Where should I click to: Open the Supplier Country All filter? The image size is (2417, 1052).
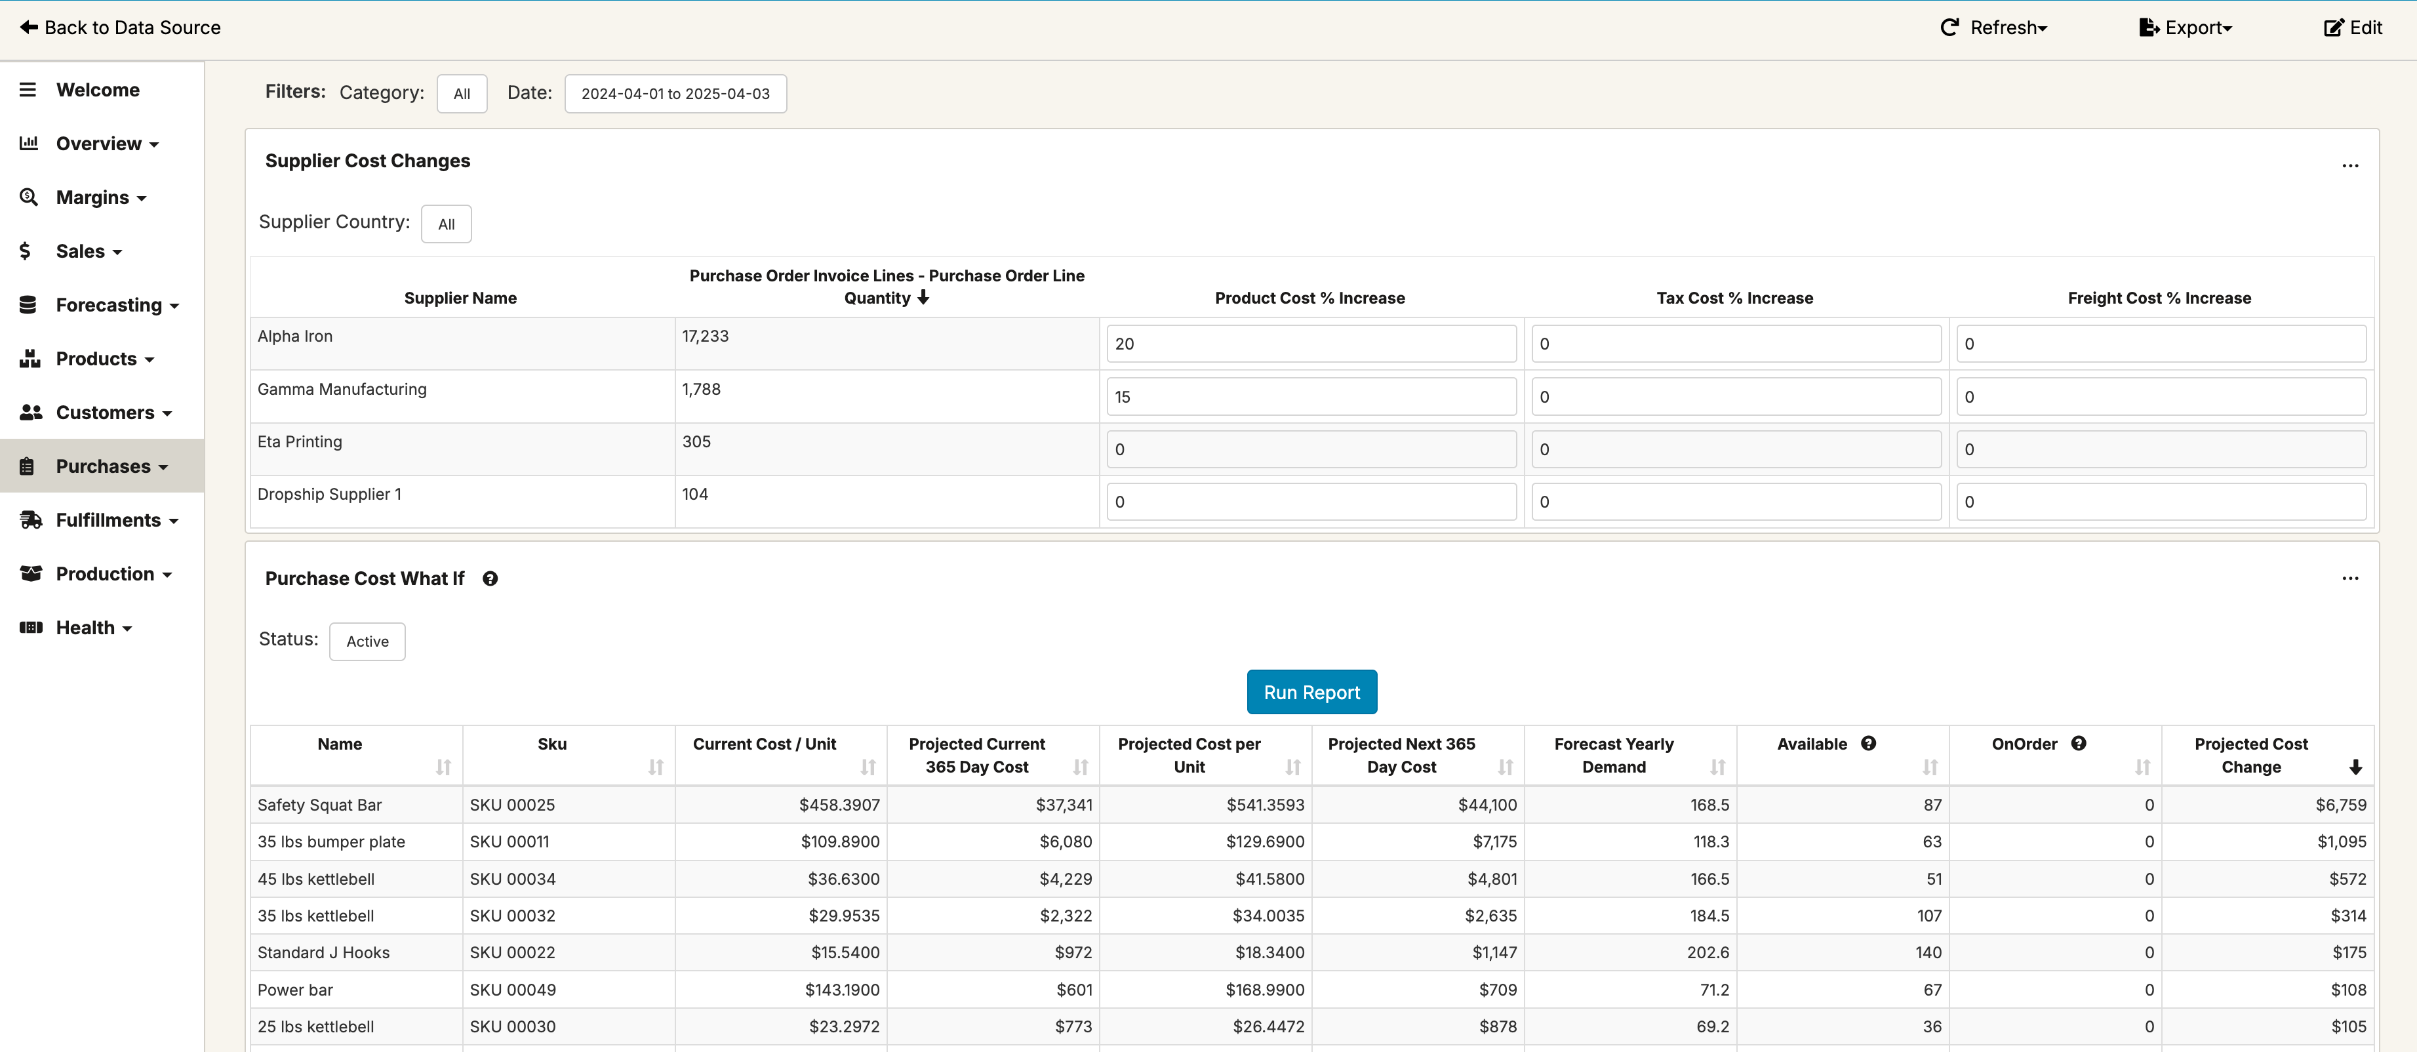tap(446, 224)
